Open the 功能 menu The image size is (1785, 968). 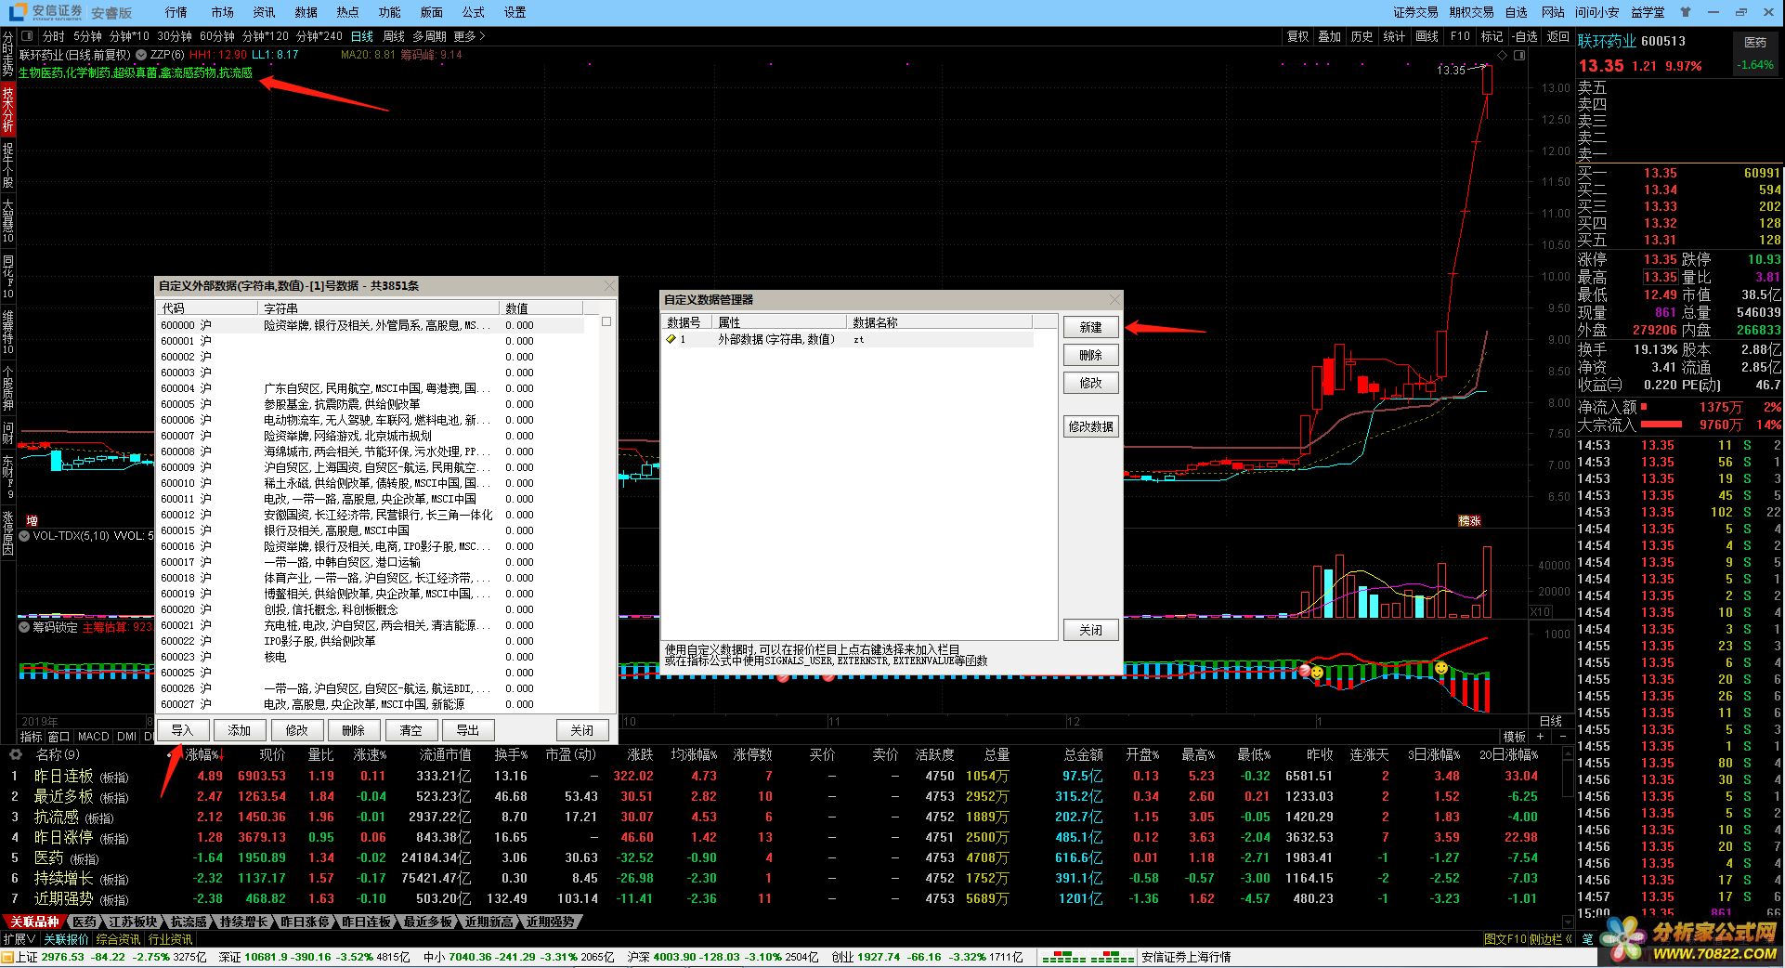click(x=389, y=12)
